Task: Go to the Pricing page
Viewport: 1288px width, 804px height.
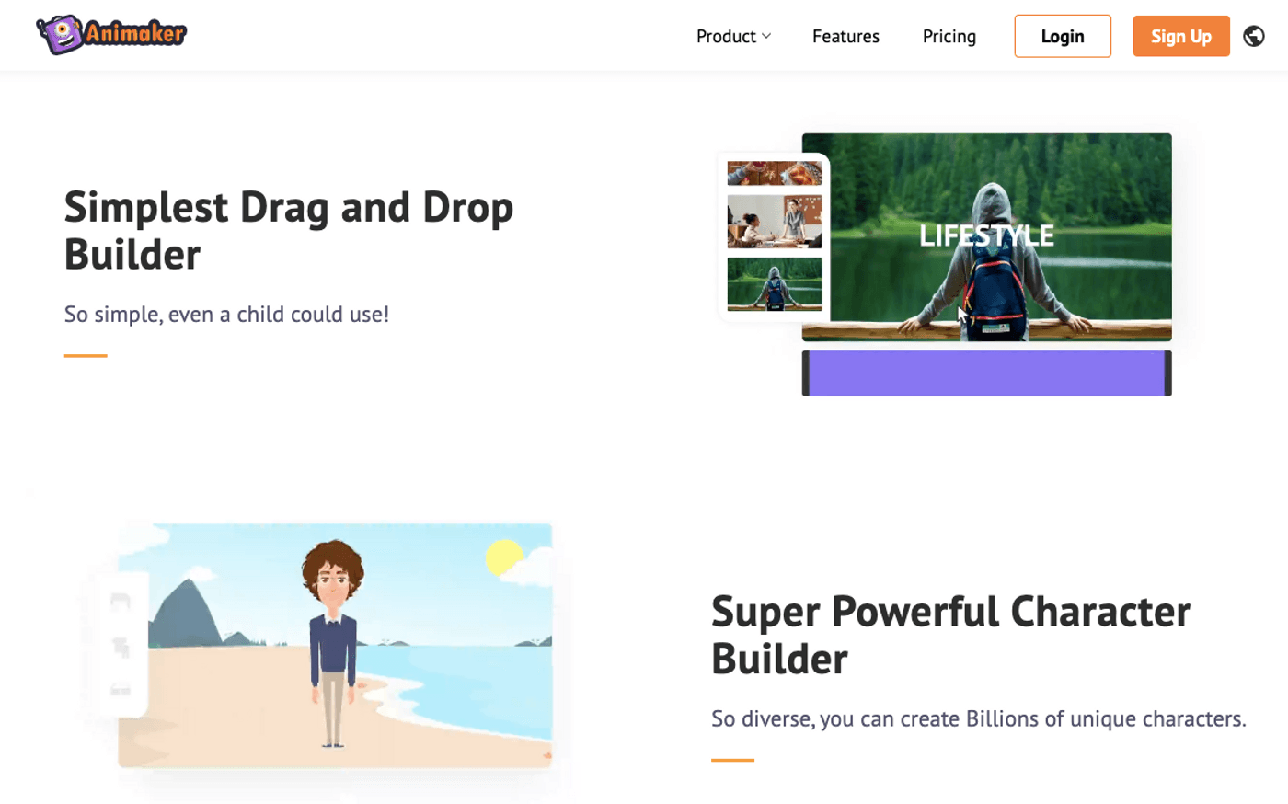Action: pos(949,37)
